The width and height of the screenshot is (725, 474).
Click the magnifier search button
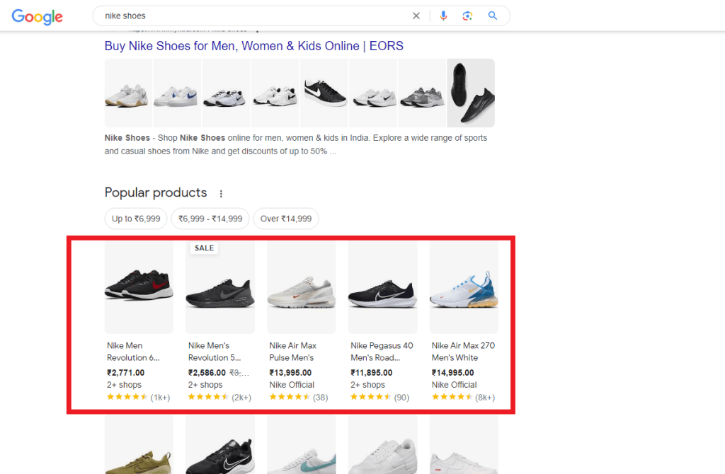click(x=493, y=16)
